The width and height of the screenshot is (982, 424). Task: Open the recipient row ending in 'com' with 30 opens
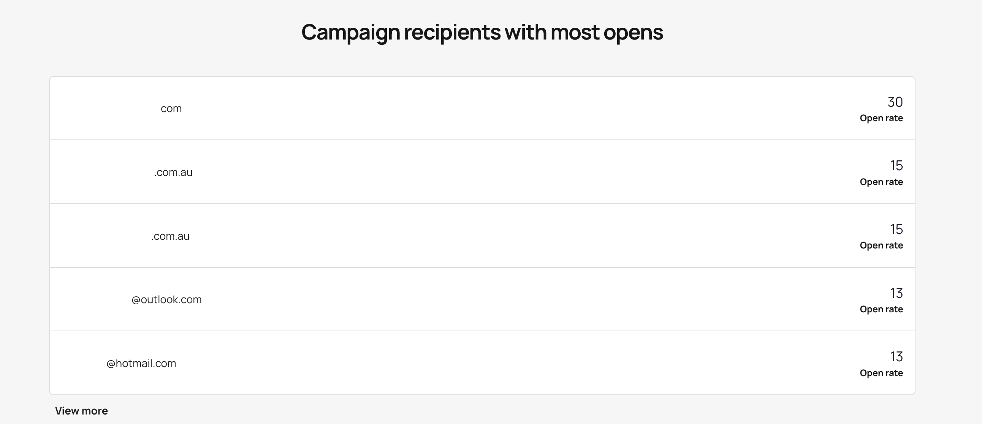(171, 109)
